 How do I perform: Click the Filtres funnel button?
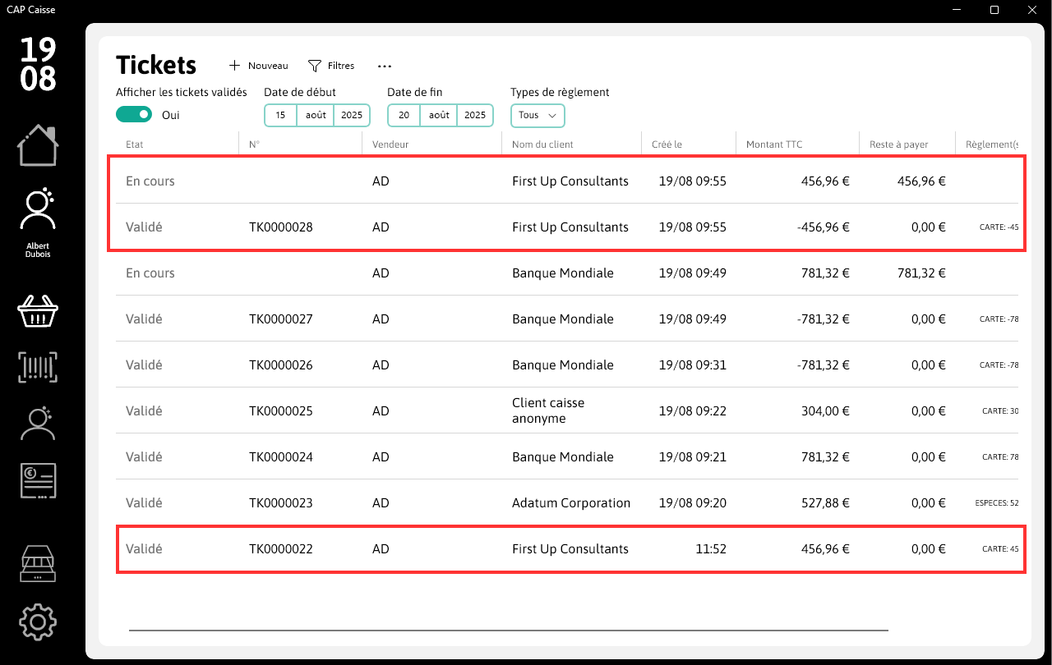331,66
